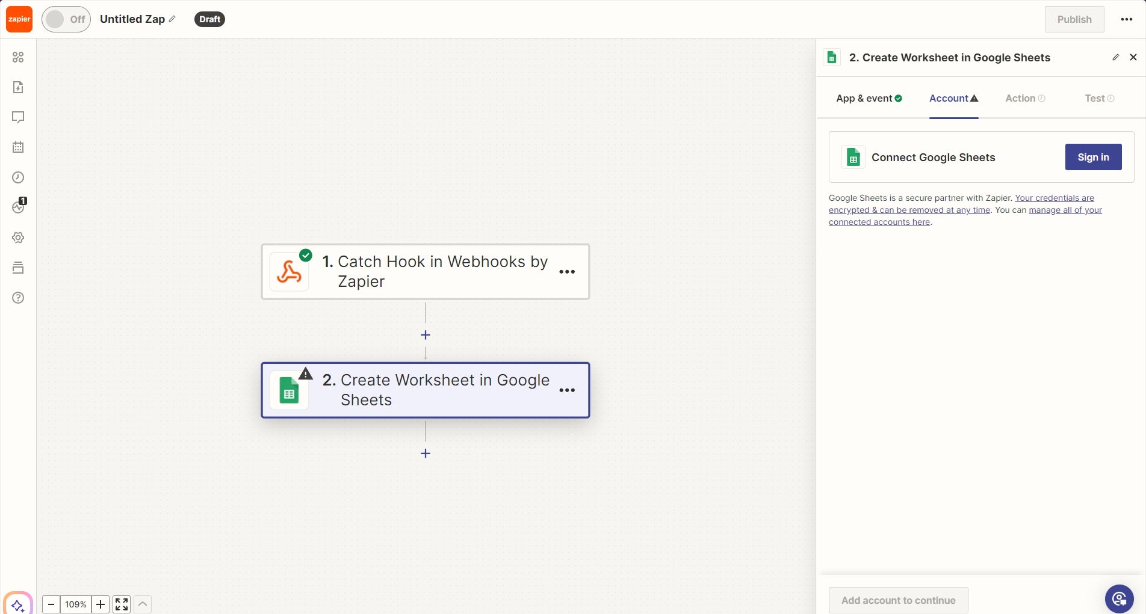1146x614 pixels.
Task: Switch to the Test tab
Action: [x=1094, y=98]
